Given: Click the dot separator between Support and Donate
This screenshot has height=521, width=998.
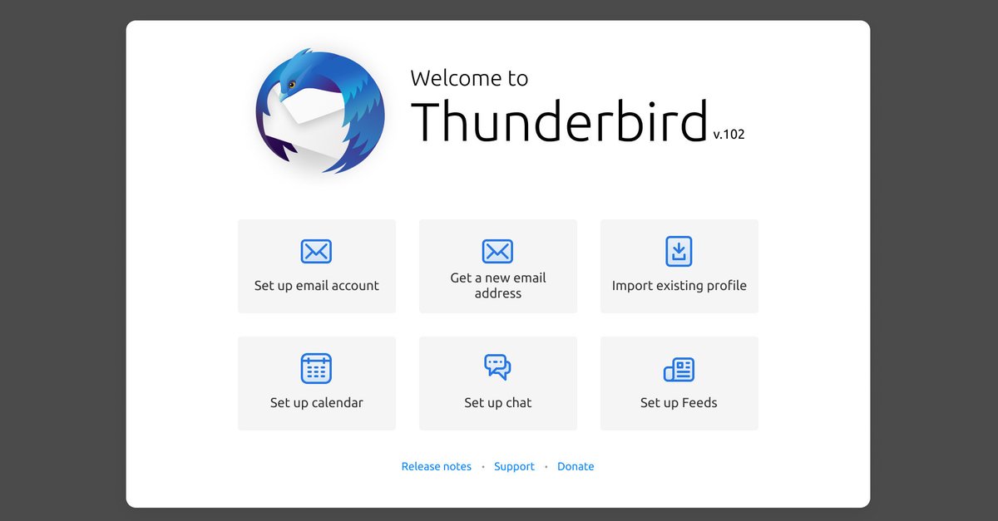Looking at the screenshot, I should click(545, 466).
